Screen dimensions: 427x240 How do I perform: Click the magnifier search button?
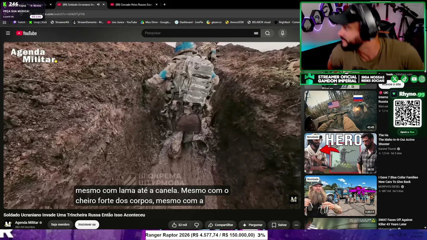coord(268,33)
